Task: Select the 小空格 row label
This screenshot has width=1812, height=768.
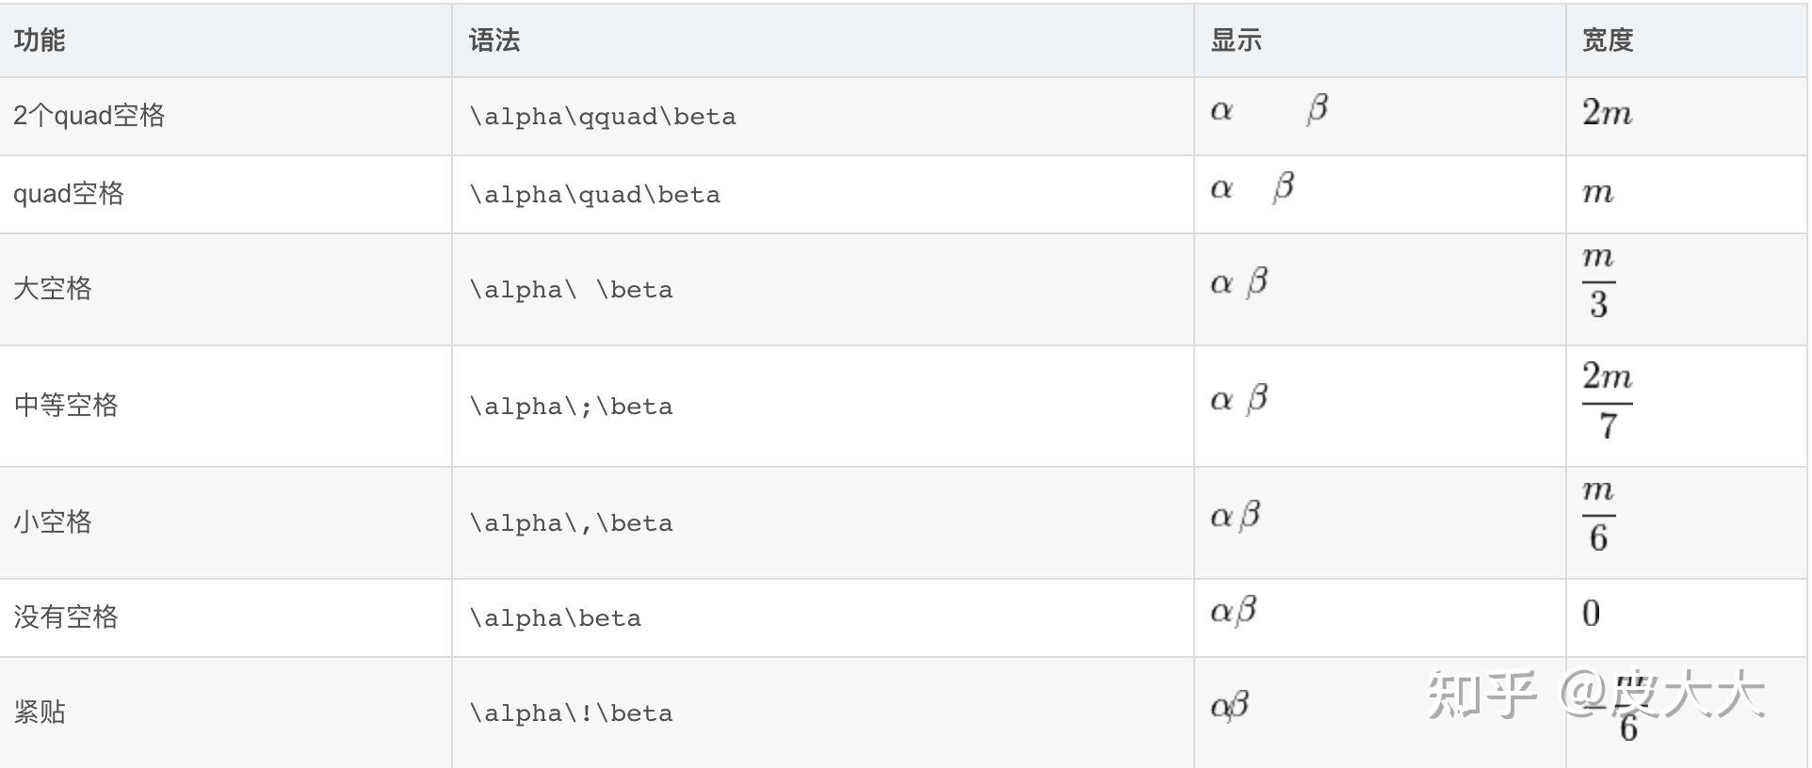Action: (53, 522)
